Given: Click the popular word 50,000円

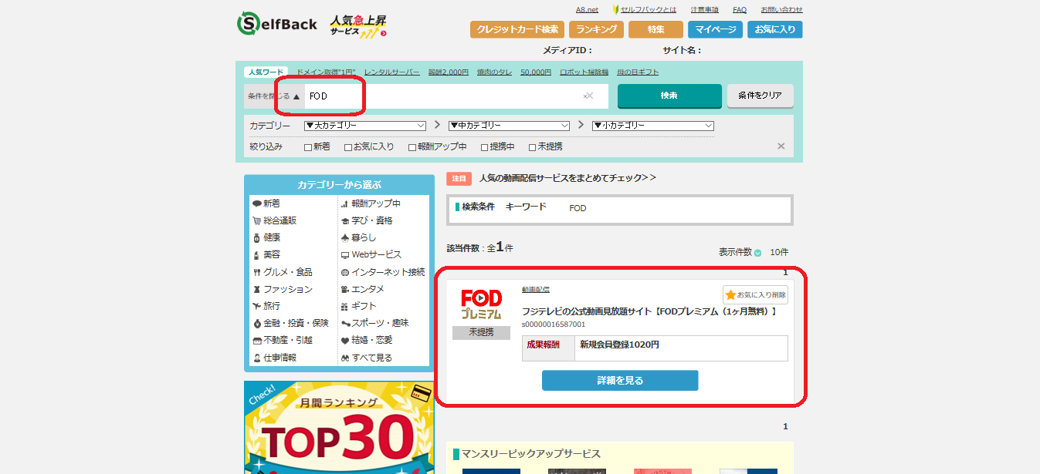Looking at the screenshot, I should 536,72.
